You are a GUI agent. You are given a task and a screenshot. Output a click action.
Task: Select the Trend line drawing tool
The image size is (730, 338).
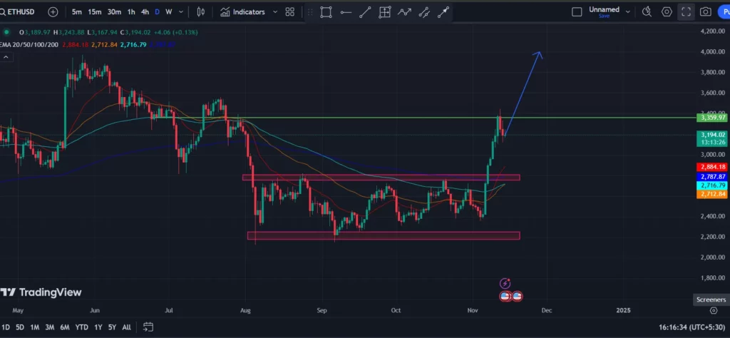(x=365, y=12)
